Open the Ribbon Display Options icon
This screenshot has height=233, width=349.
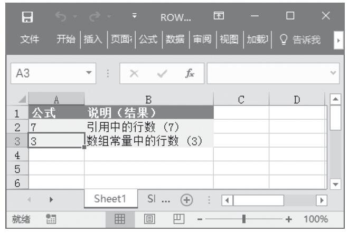click(x=218, y=17)
